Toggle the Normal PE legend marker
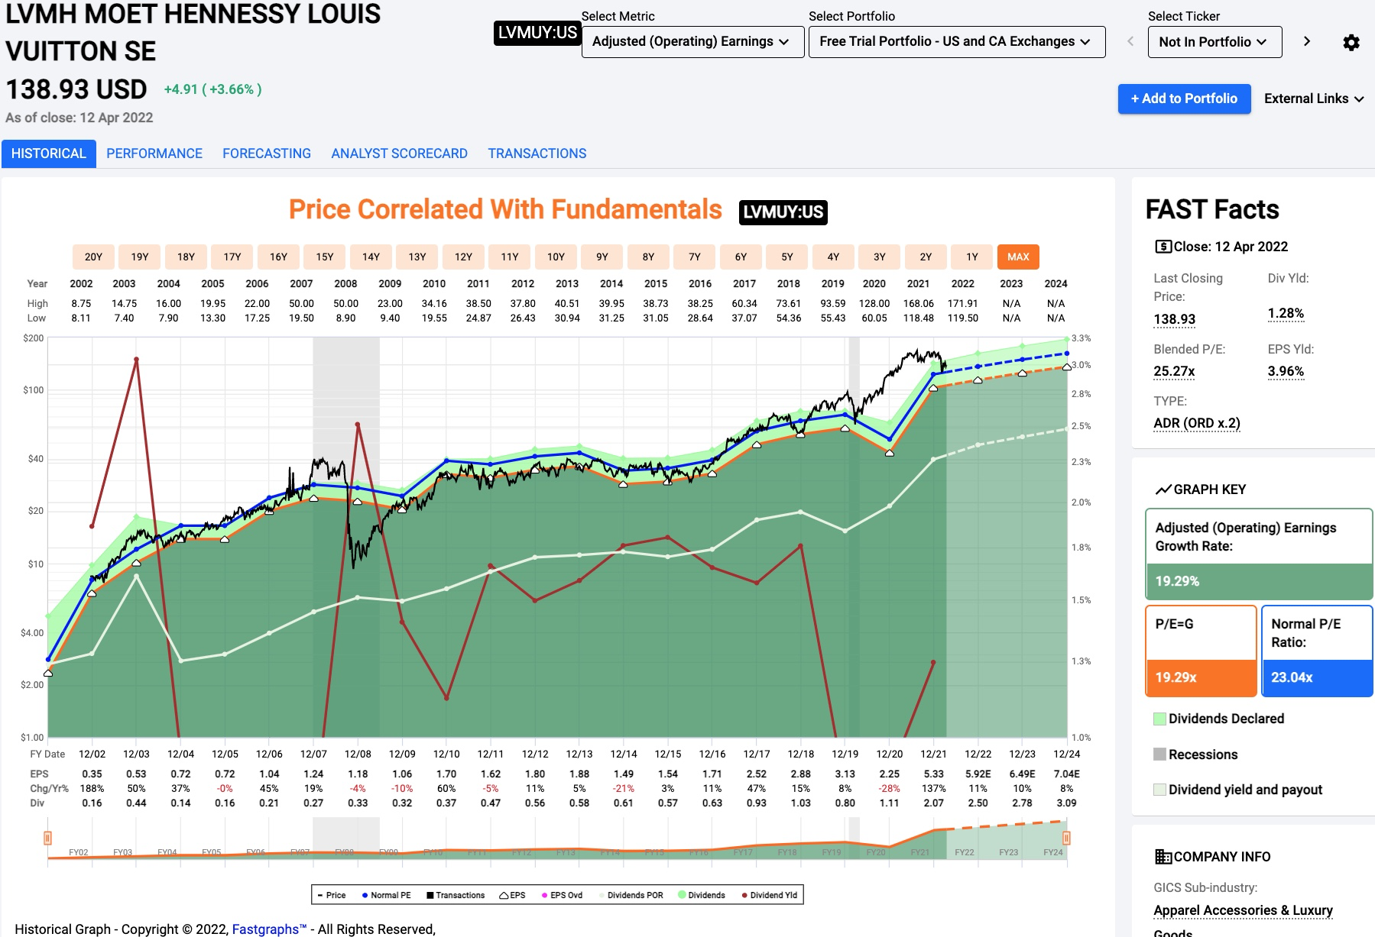 tap(365, 895)
